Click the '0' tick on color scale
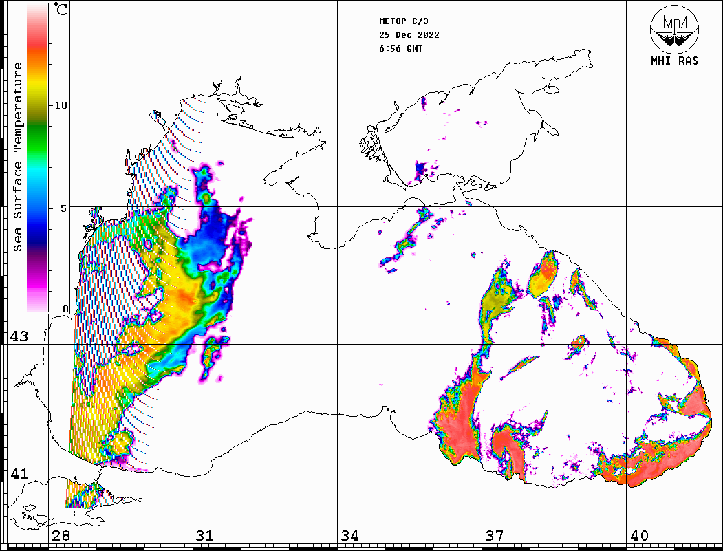 (x=65, y=309)
